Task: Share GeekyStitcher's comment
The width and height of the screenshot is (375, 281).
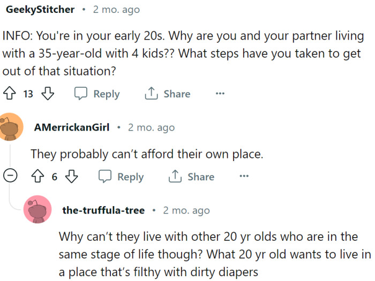Action: click(167, 94)
